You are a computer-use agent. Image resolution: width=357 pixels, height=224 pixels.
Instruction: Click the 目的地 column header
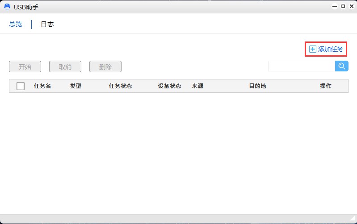tap(257, 86)
